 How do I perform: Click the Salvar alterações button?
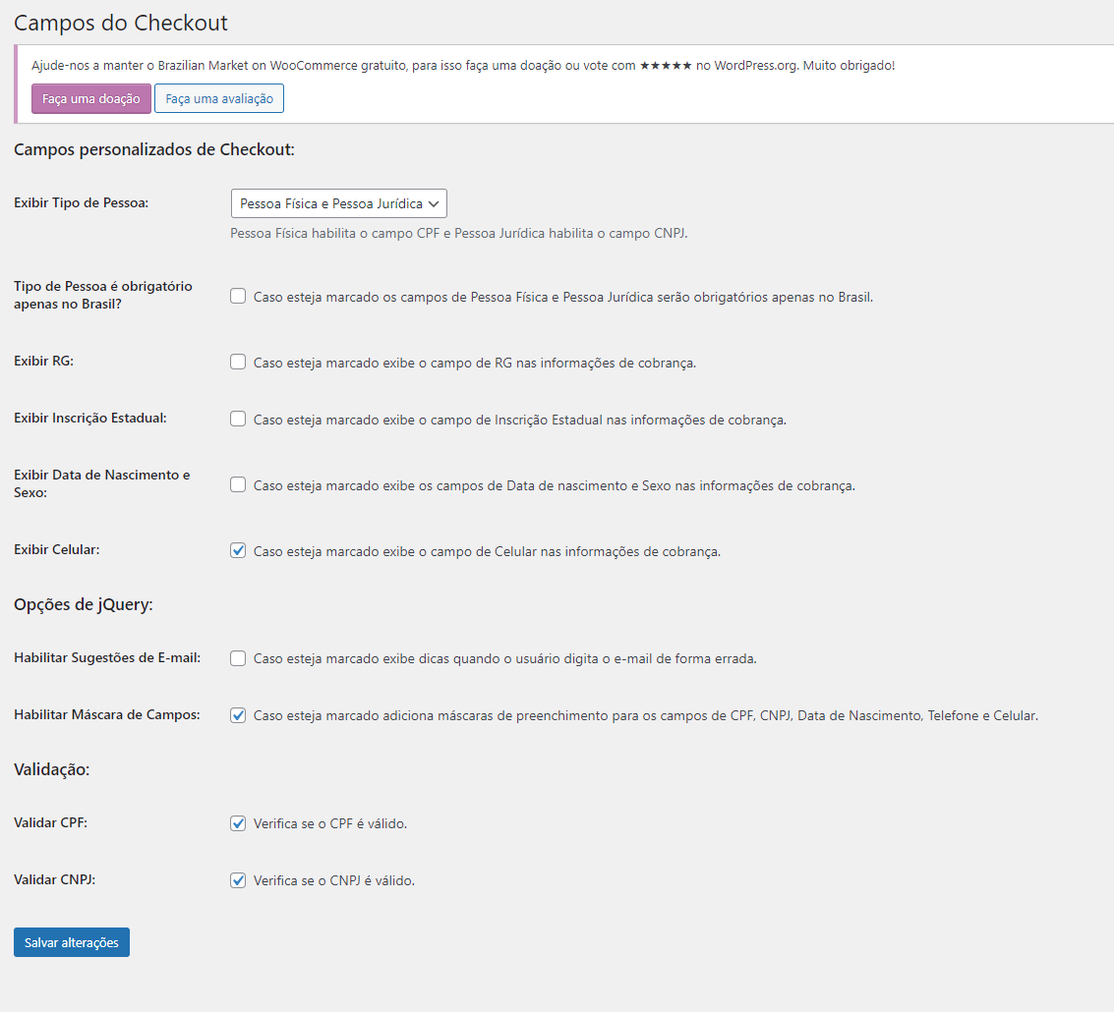click(71, 941)
